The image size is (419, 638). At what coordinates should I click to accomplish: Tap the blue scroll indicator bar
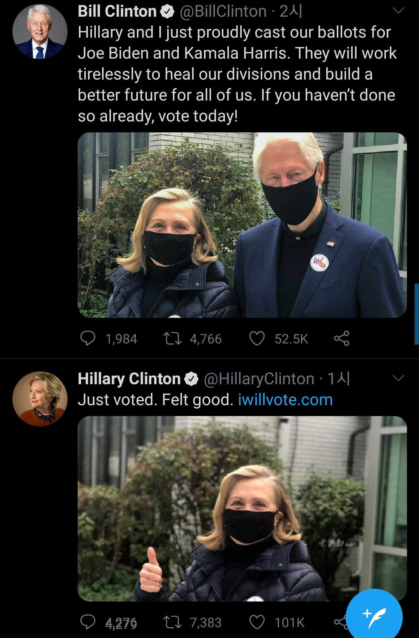[416, 314]
